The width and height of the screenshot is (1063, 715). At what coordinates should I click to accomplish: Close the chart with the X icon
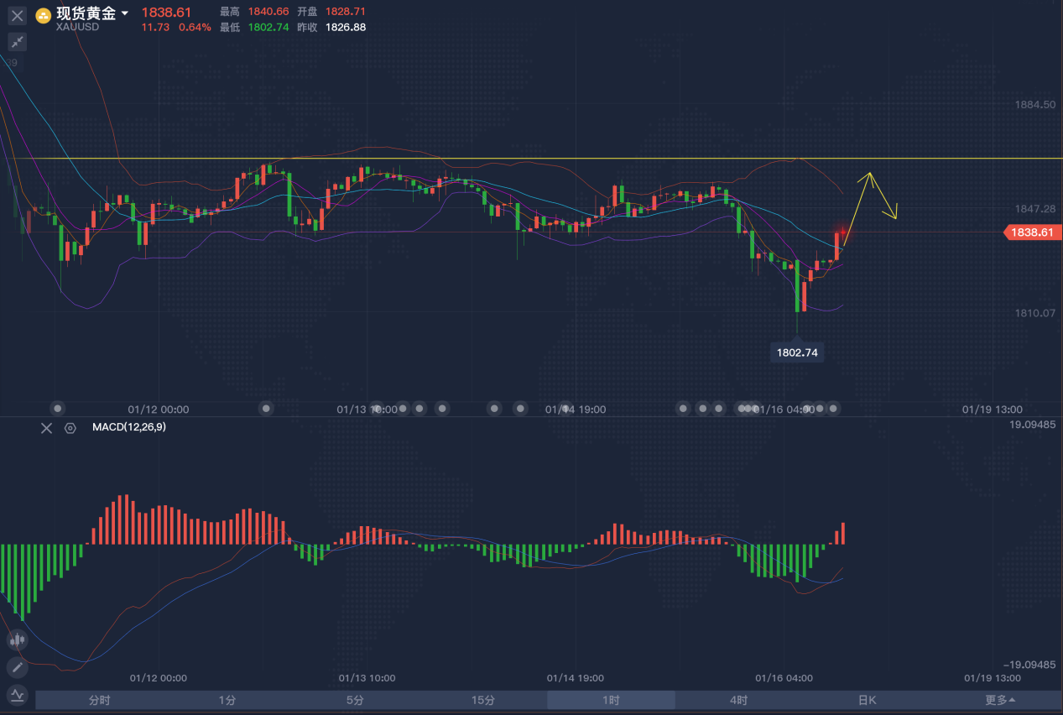tap(17, 15)
